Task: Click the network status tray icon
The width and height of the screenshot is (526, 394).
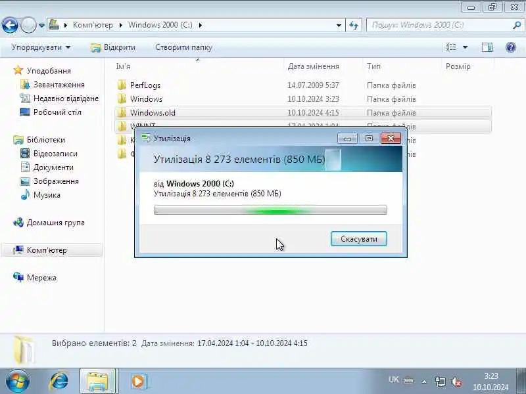Action: (x=440, y=382)
